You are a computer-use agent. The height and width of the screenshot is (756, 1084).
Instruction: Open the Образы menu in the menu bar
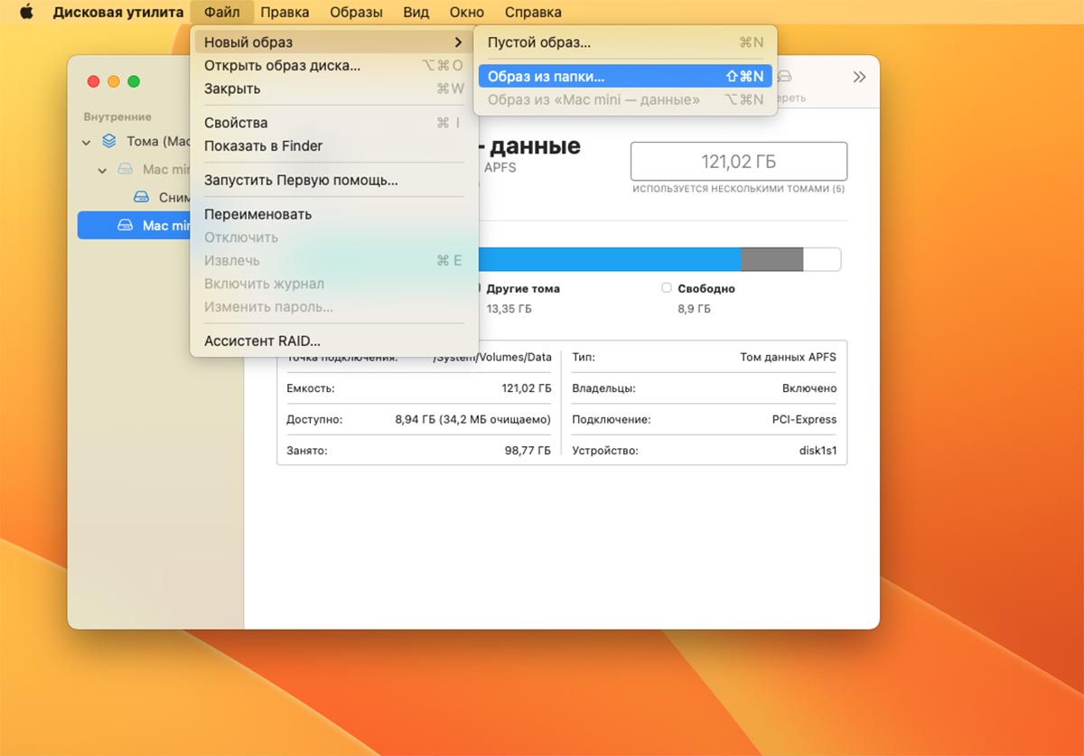(x=356, y=13)
